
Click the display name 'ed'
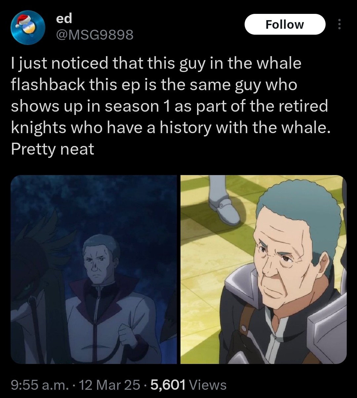point(64,18)
